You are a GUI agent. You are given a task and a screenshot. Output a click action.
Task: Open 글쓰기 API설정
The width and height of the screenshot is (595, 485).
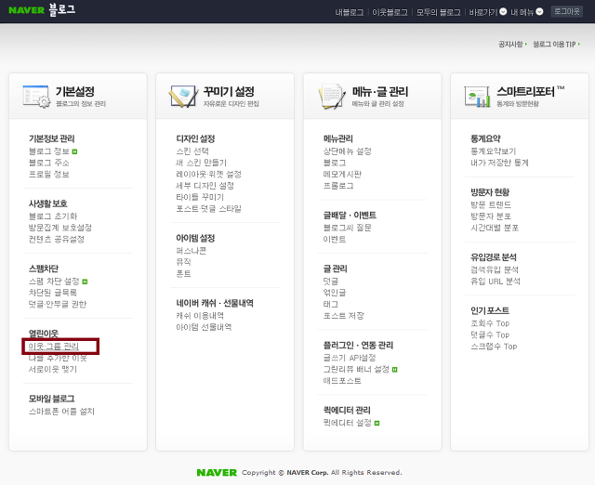pos(350,358)
